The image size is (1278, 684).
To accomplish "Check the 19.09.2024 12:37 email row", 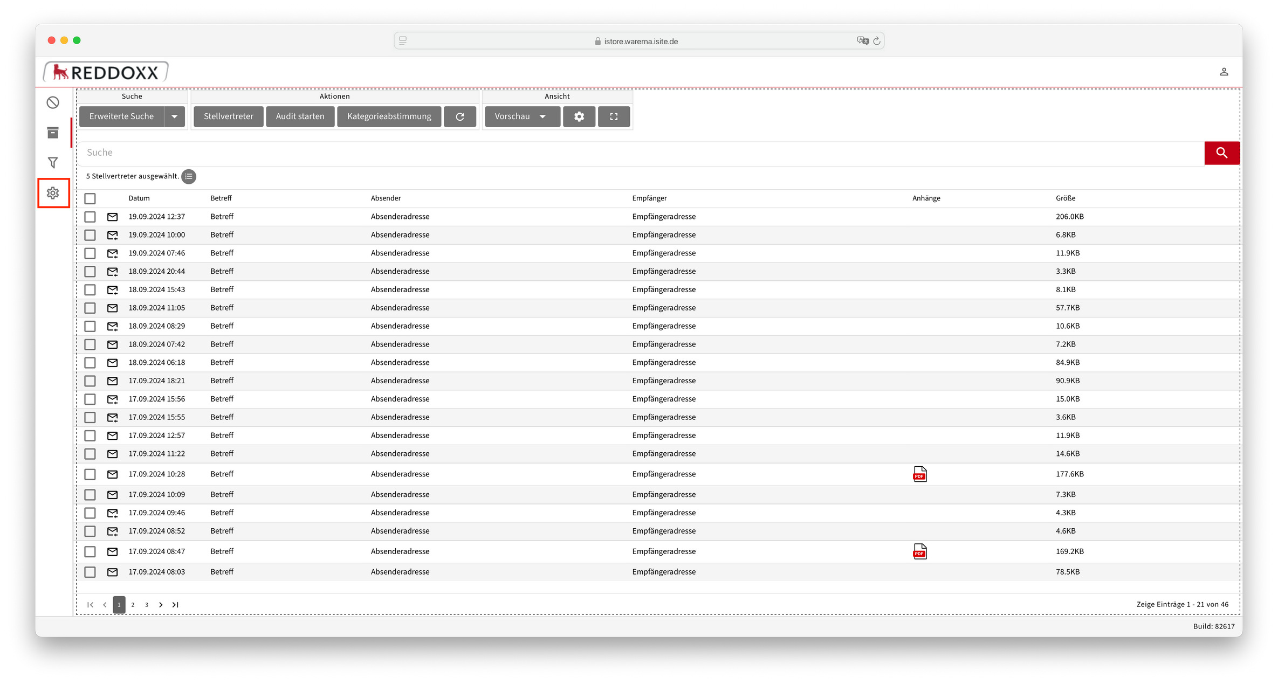I will (90, 217).
